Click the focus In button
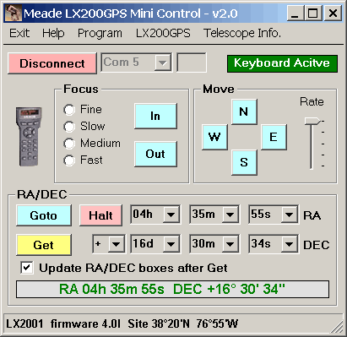347x337 pixels. tap(155, 116)
